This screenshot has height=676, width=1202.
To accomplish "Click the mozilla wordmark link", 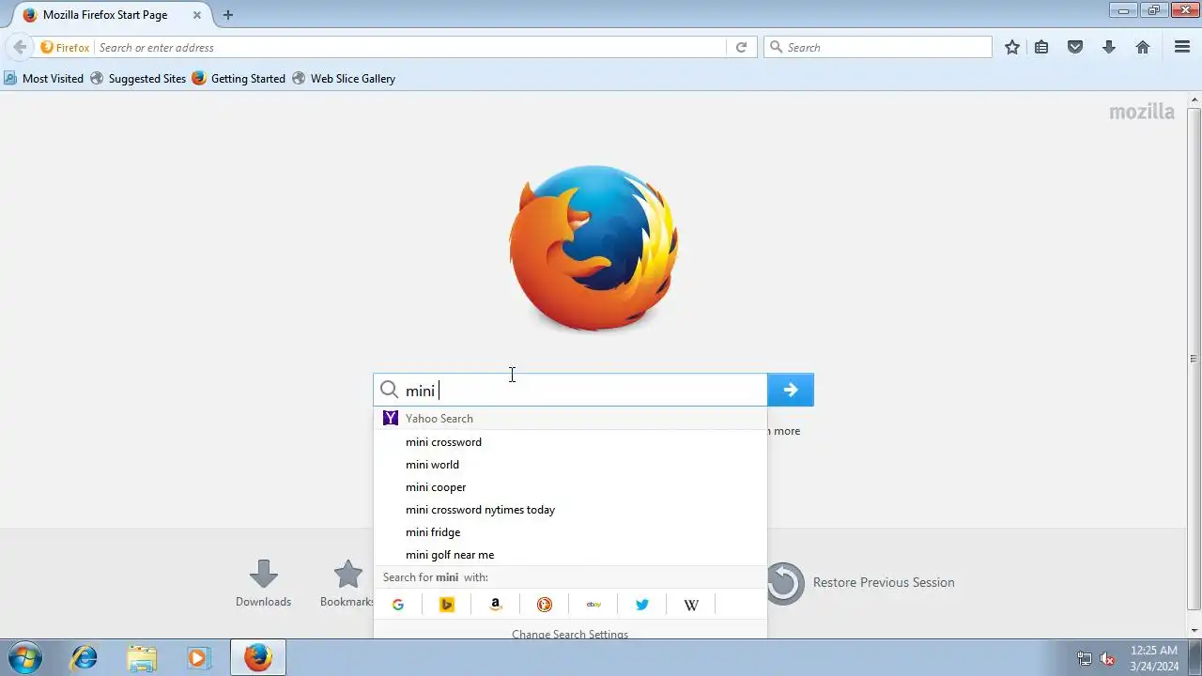I will click(1142, 112).
